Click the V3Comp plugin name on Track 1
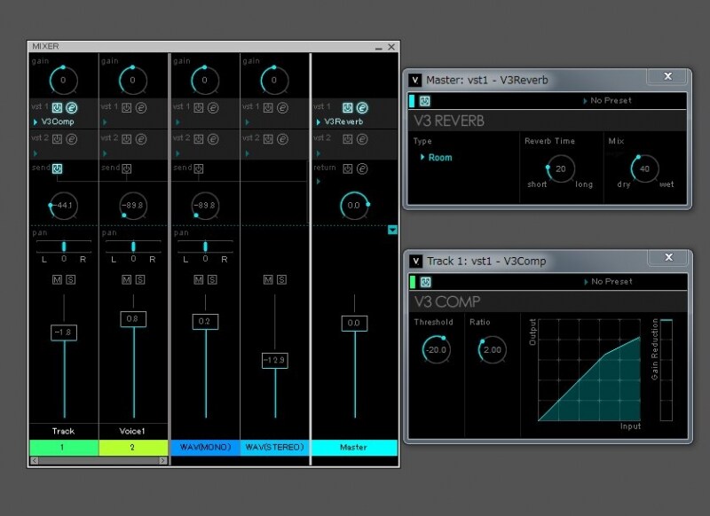Viewport: 710px width, 516px height. coord(58,121)
